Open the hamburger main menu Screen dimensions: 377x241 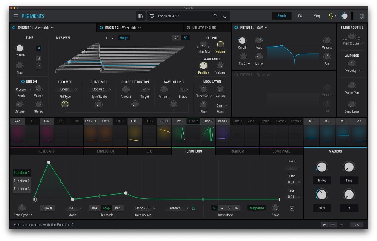click(x=16, y=16)
